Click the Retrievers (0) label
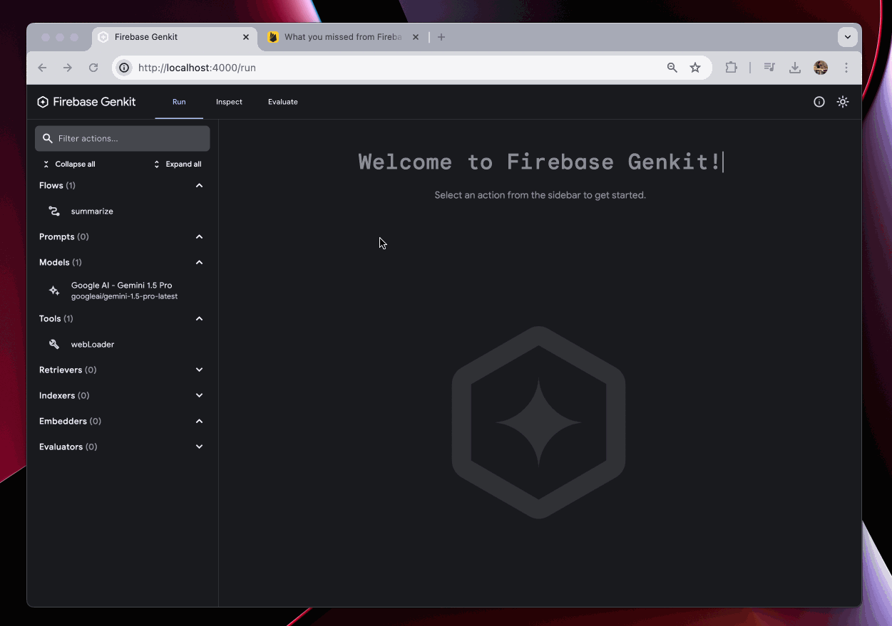Screen dimensions: 892x626 pos(68,370)
